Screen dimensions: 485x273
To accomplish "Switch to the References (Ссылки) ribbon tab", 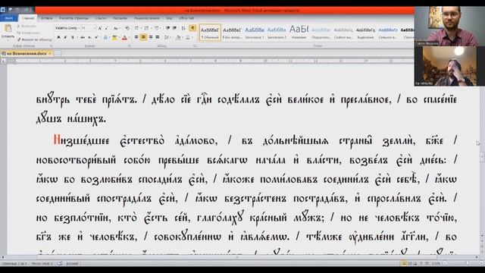I will click(x=101, y=18).
